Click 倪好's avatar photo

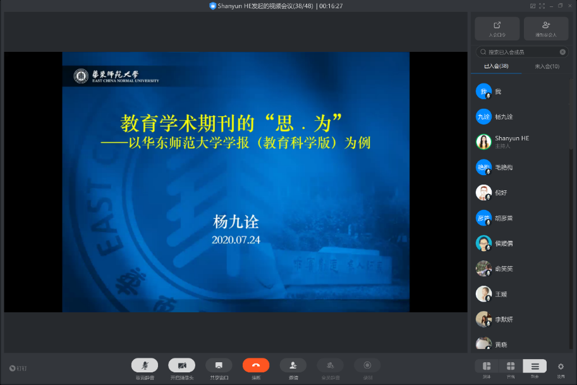tap(483, 192)
